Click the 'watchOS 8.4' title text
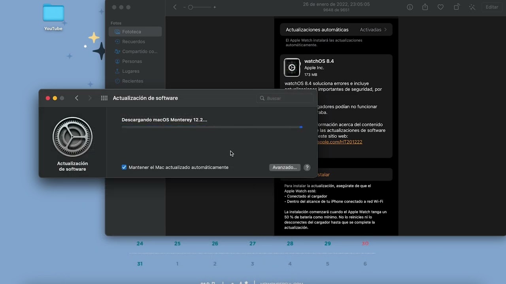This screenshot has height=284, width=506. (x=319, y=61)
